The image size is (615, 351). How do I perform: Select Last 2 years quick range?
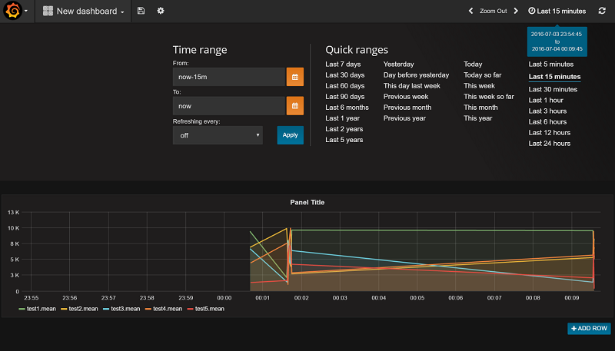[x=344, y=129]
